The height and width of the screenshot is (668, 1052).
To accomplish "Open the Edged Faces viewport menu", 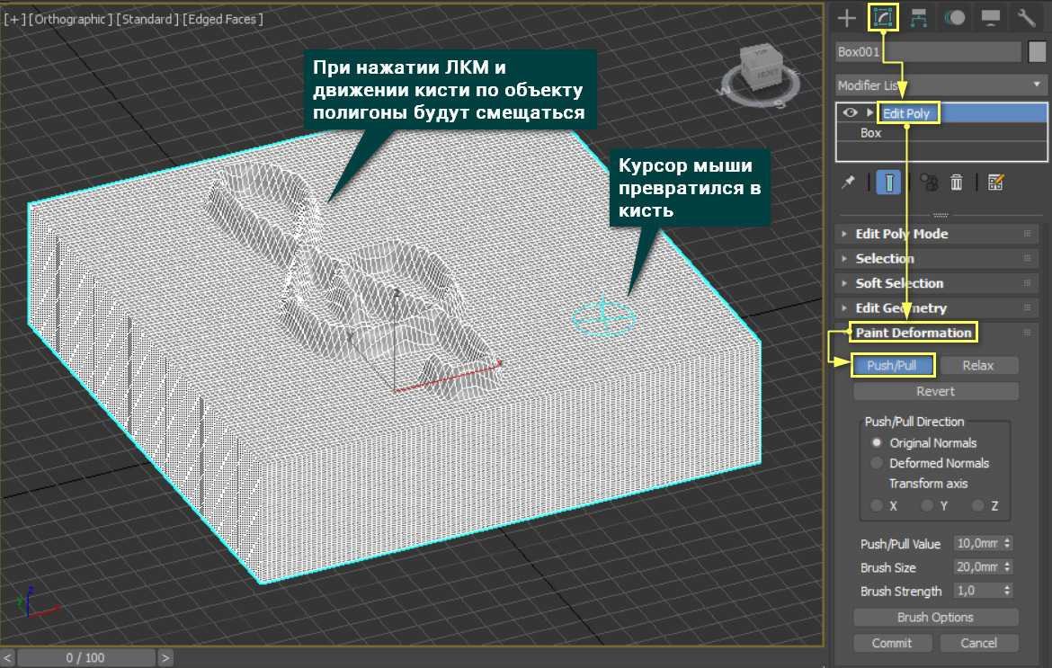I will coord(223,19).
